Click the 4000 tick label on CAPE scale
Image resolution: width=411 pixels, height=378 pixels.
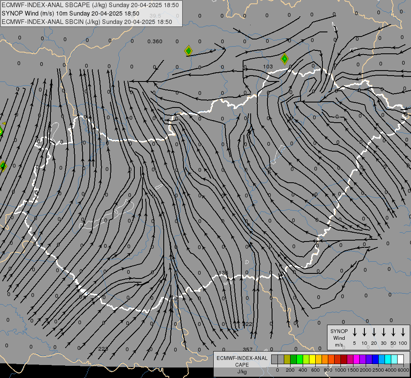[390, 370]
